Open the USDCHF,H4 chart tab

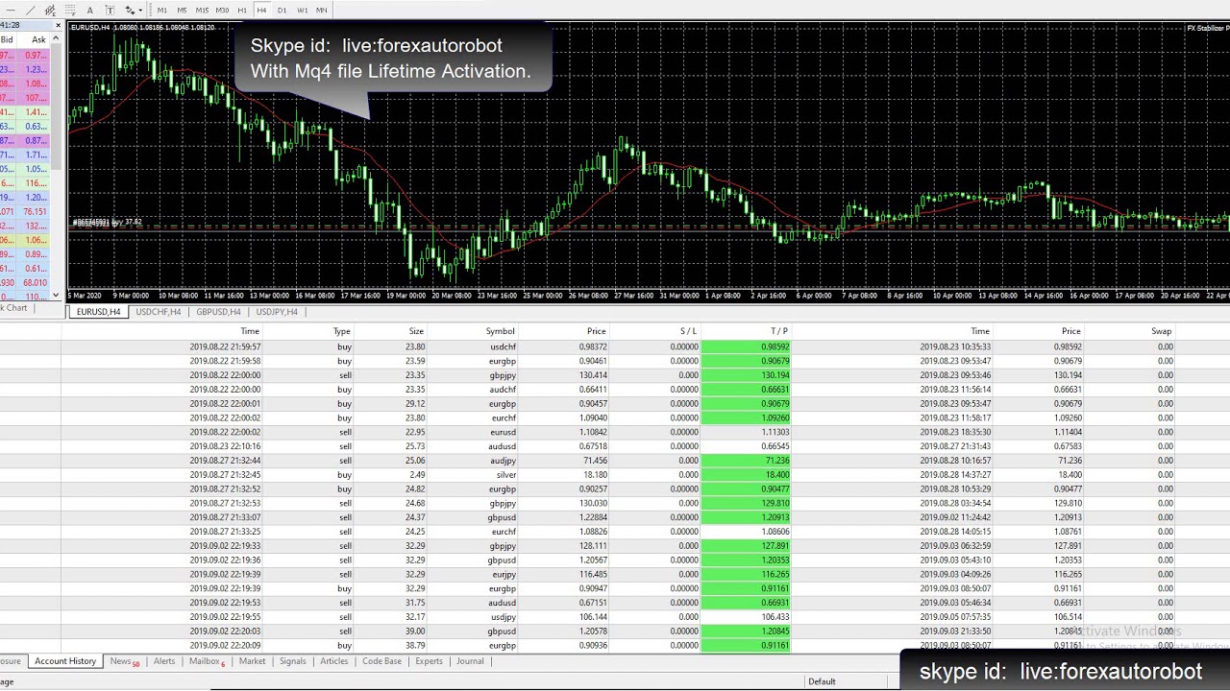pos(158,312)
